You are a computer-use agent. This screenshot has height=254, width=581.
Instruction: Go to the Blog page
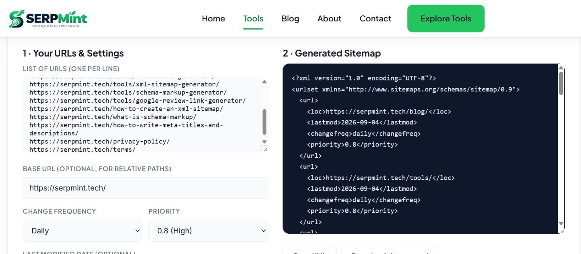click(x=290, y=19)
